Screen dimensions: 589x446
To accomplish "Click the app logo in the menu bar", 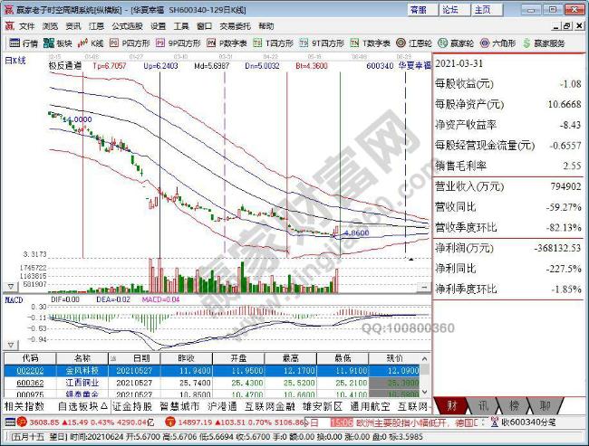I will click(9, 26).
